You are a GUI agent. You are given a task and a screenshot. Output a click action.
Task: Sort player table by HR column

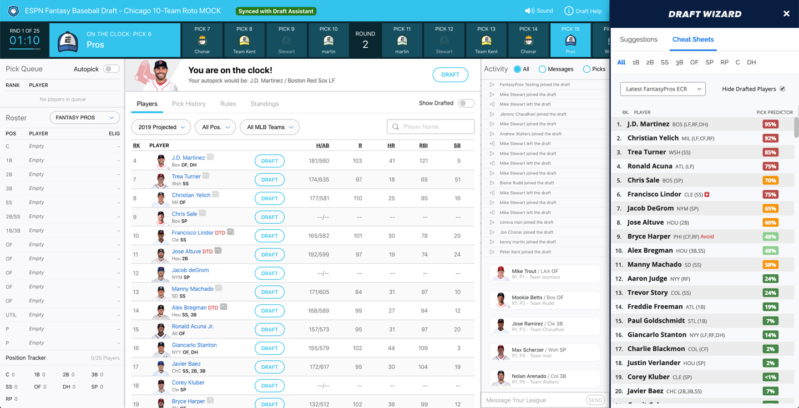[391, 145]
